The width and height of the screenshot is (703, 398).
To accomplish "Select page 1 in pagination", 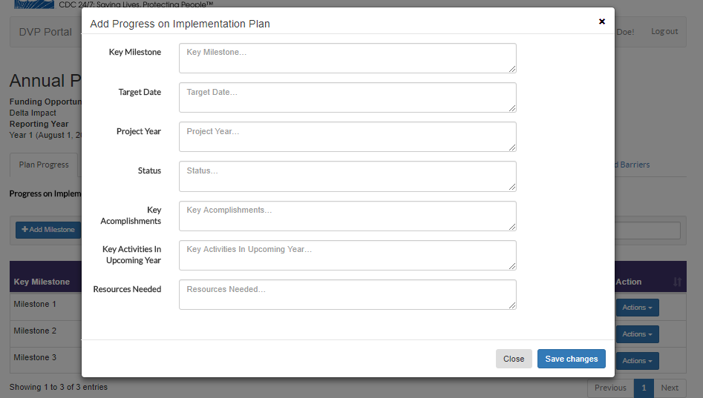I will [644, 388].
